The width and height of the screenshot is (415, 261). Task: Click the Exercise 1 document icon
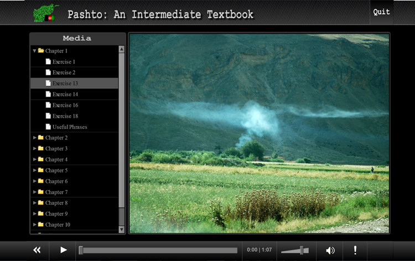coord(48,61)
